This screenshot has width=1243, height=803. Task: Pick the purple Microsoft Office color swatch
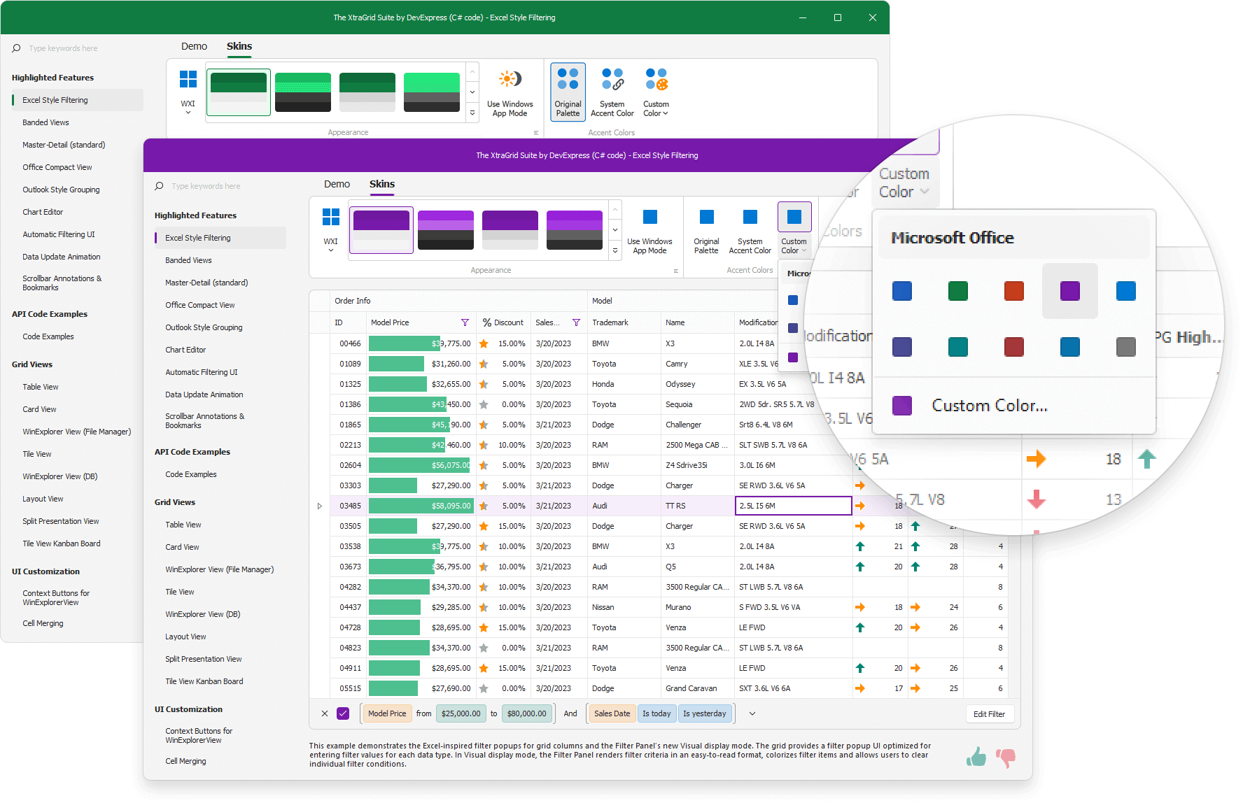click(x=1069, y=291)
